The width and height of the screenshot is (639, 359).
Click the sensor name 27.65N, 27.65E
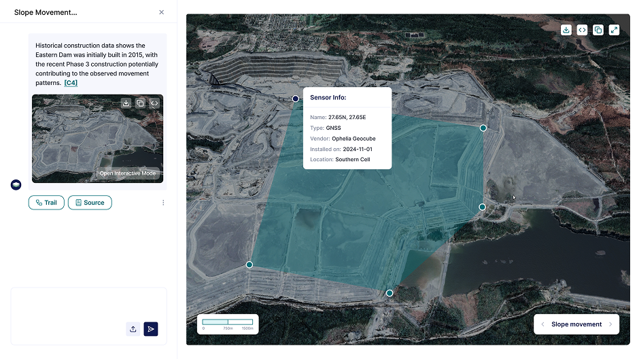pyautogui.click(x=347, y=117)
